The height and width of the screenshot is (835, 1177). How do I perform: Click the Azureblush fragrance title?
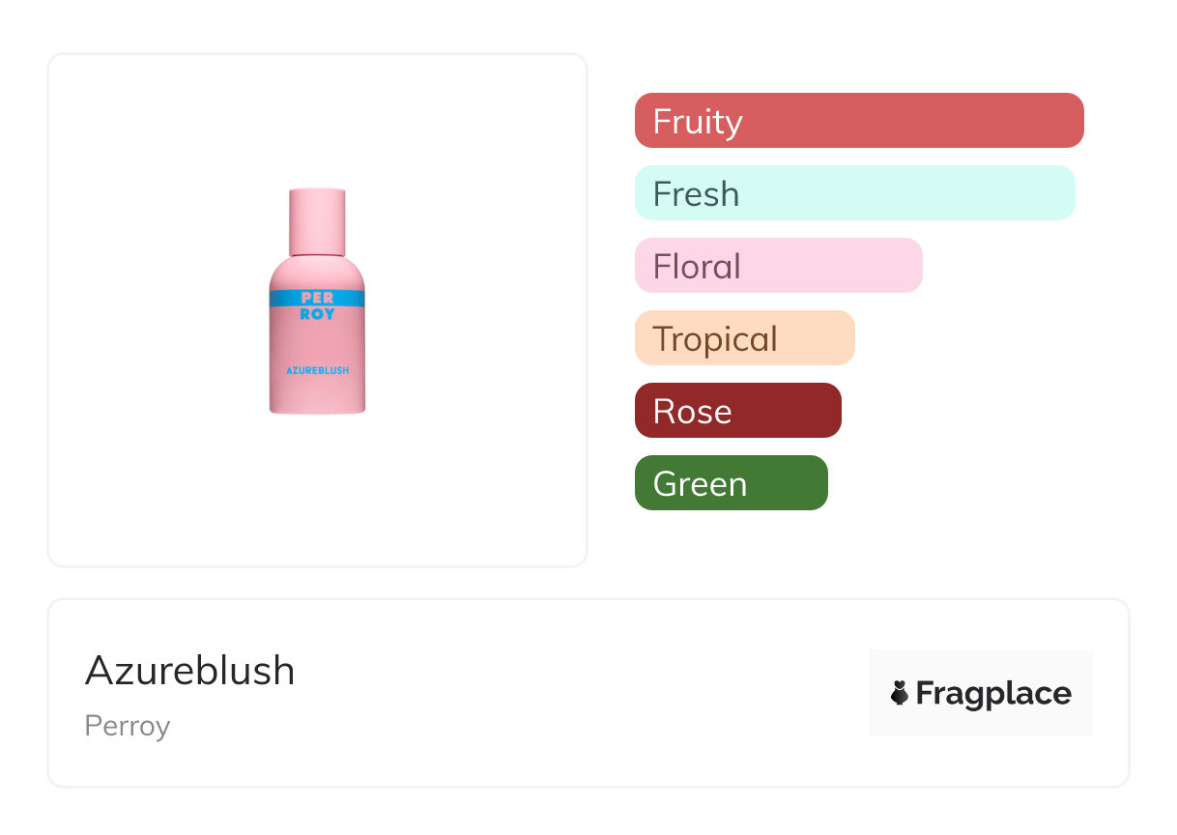point(190,671)
